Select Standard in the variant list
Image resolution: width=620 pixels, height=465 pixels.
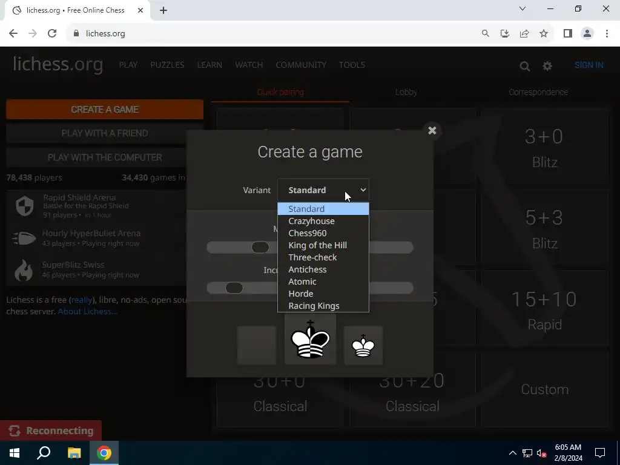point(323,209)
